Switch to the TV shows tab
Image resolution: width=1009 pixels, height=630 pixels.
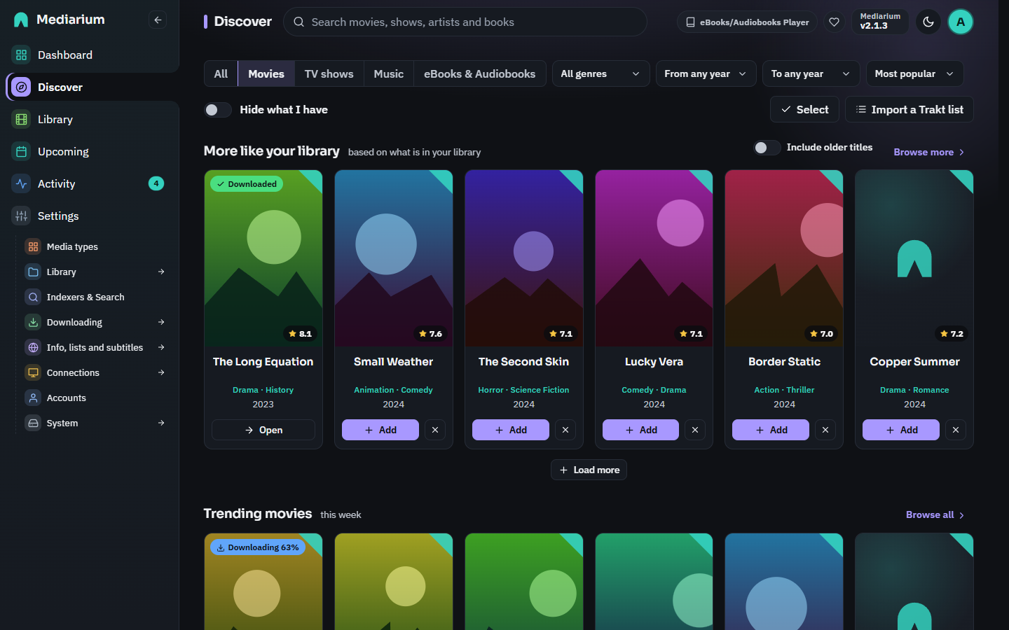(329, 73)
